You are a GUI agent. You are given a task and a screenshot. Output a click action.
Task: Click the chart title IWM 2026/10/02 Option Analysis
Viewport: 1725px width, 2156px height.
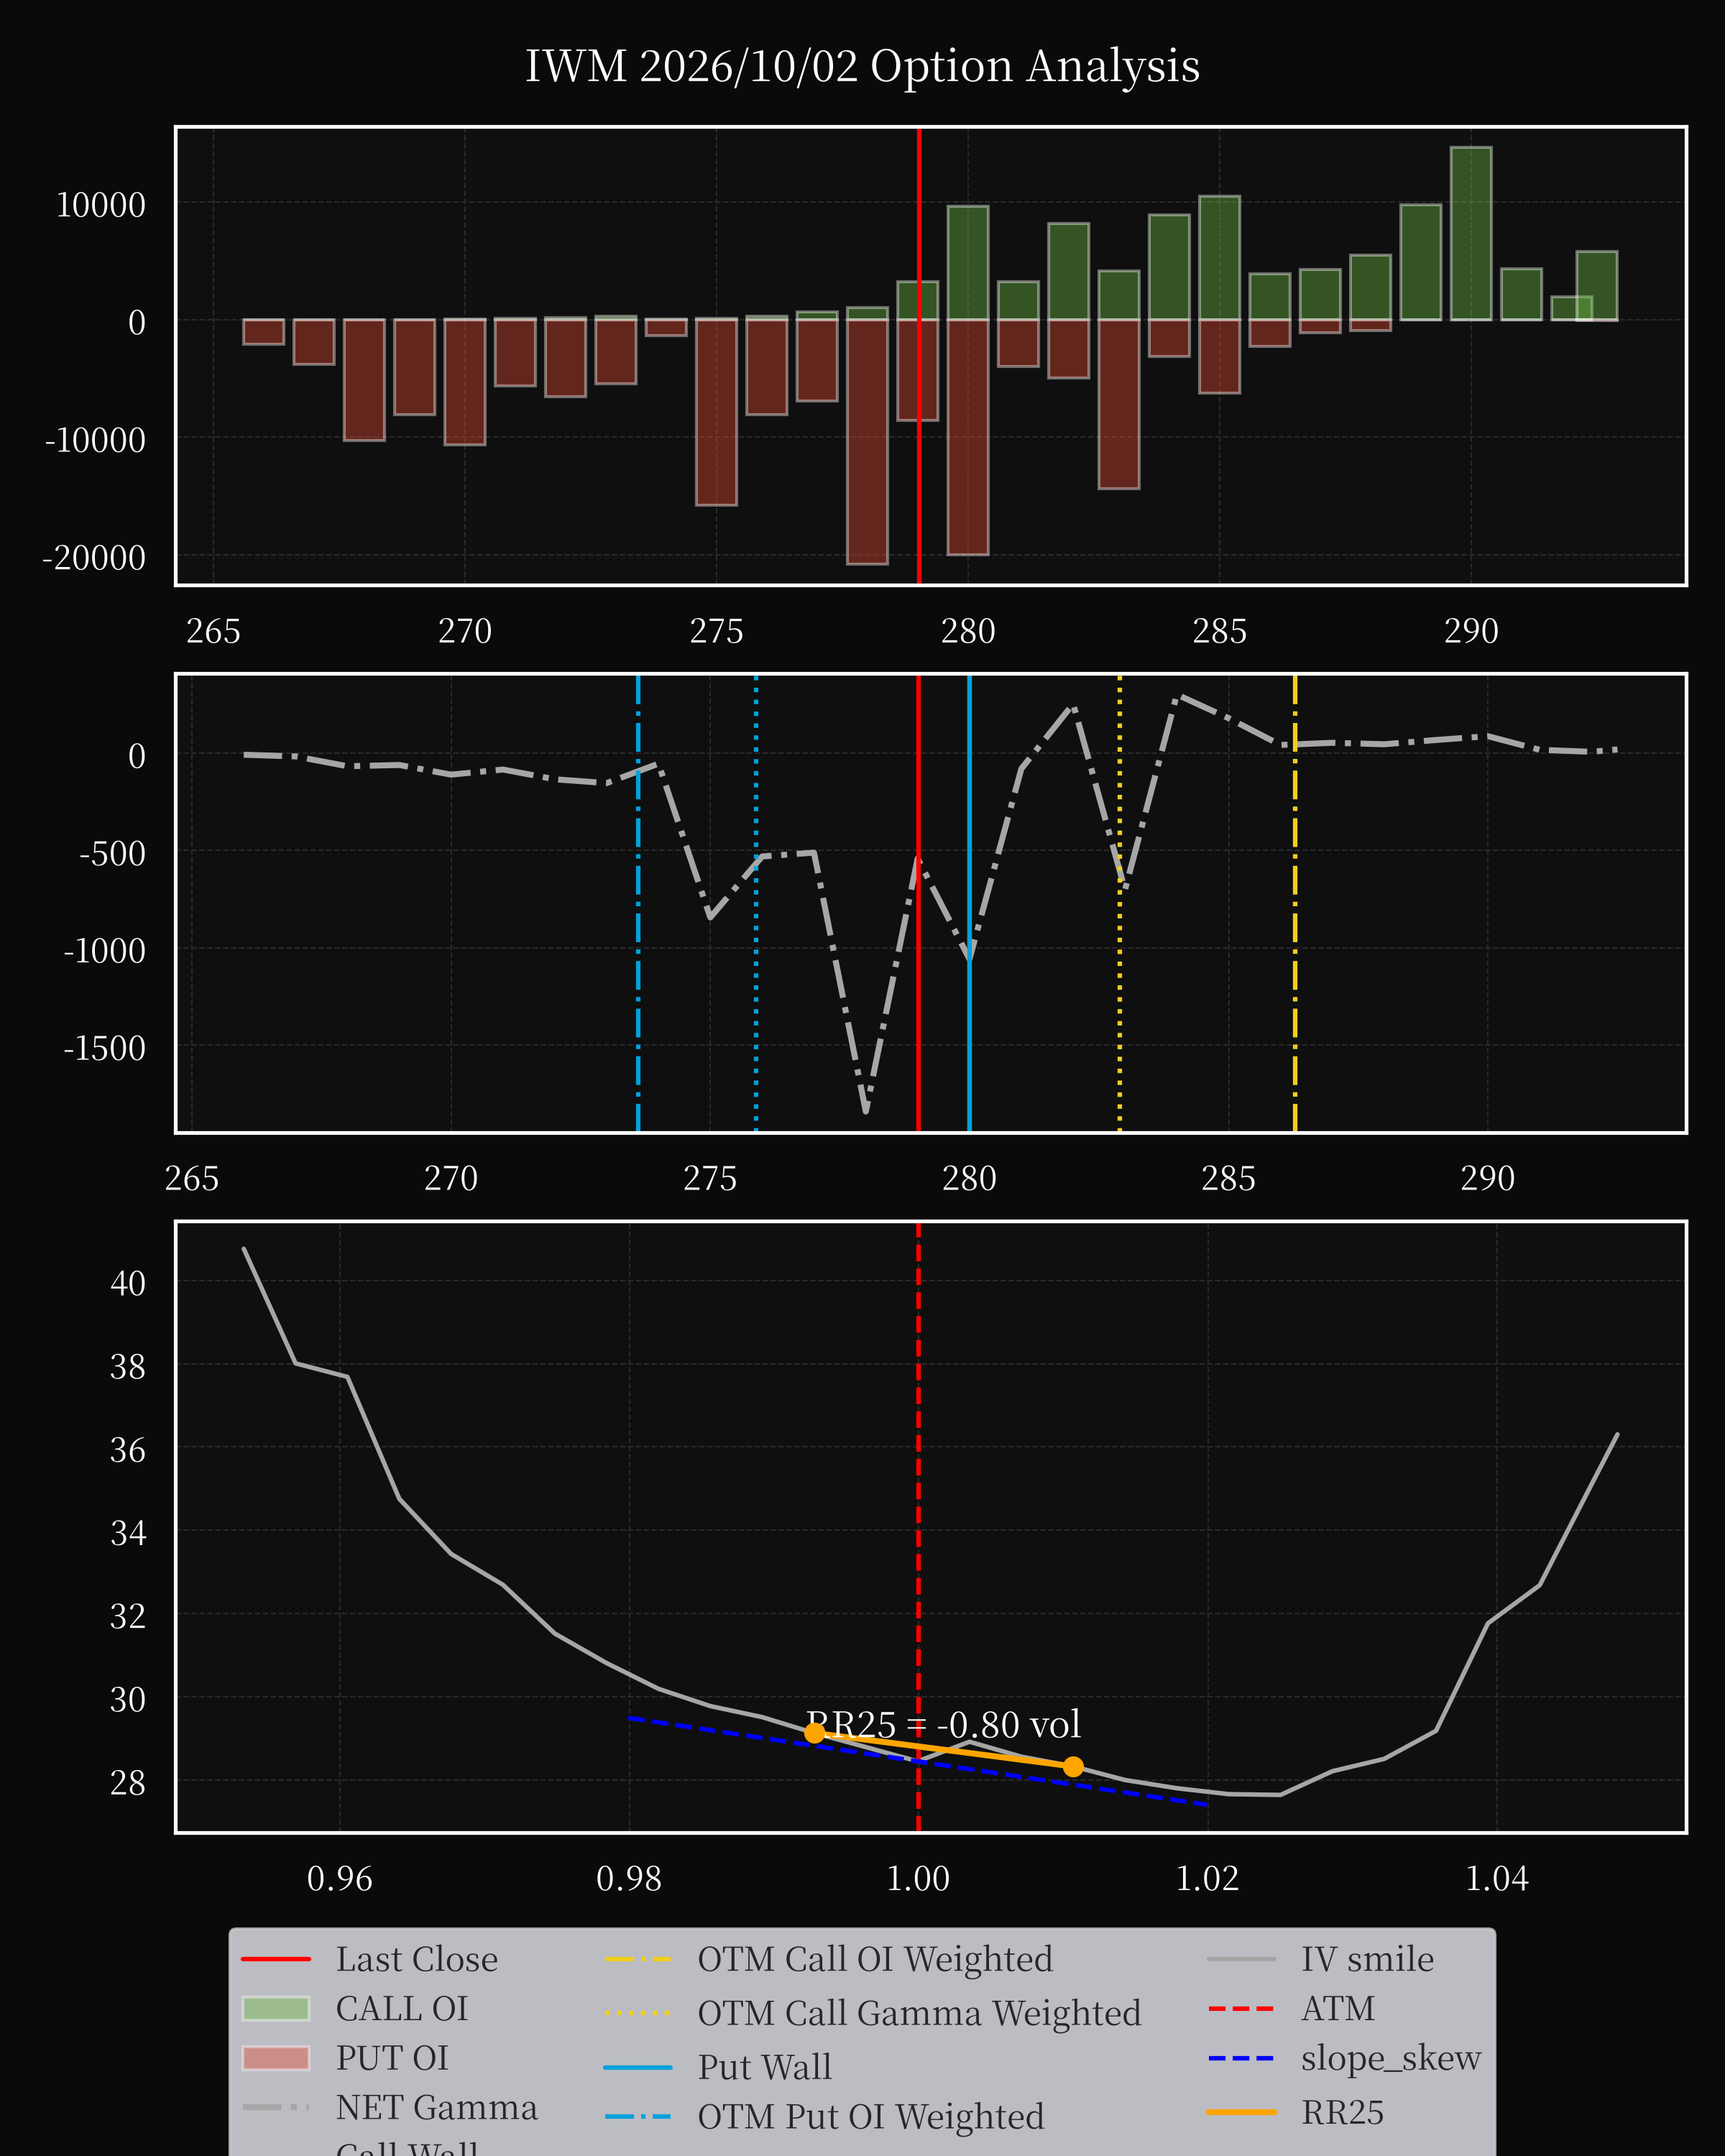point(862,66)
